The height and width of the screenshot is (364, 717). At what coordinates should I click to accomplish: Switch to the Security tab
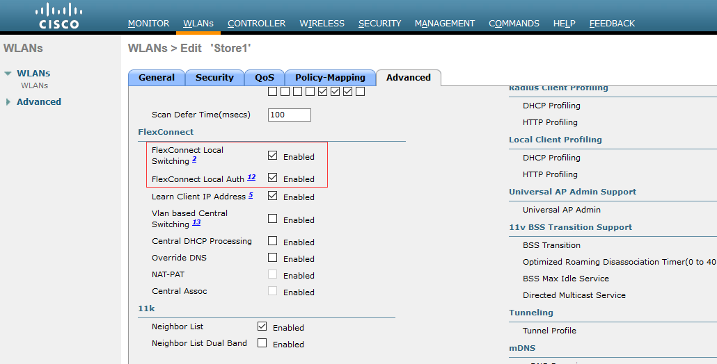click(214, 78)
